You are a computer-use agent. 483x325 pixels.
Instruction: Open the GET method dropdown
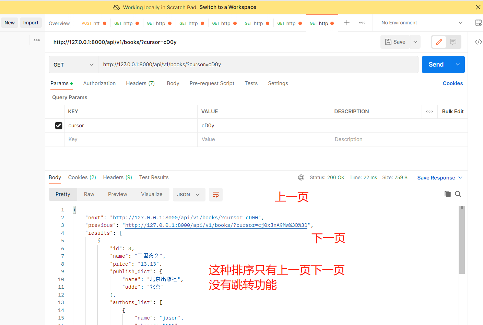click(73, 65)
